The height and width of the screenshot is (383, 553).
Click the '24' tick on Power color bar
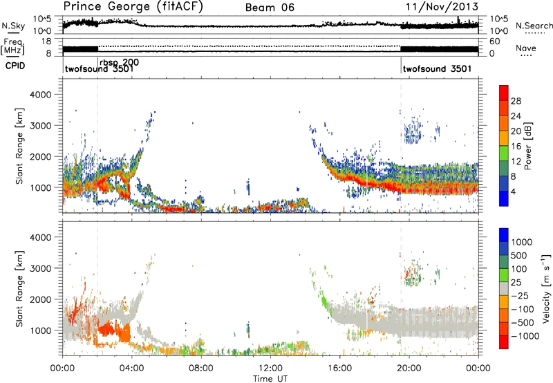click(516, 116)
